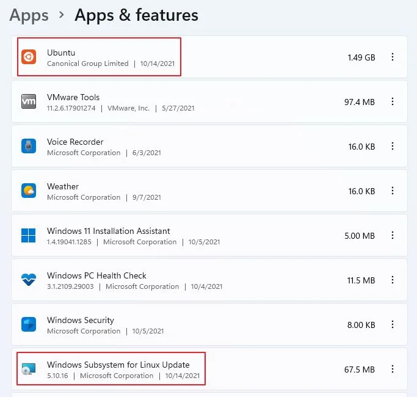Open the options menu for Voice Recorder
417x397 pixels.
(393, 146)
